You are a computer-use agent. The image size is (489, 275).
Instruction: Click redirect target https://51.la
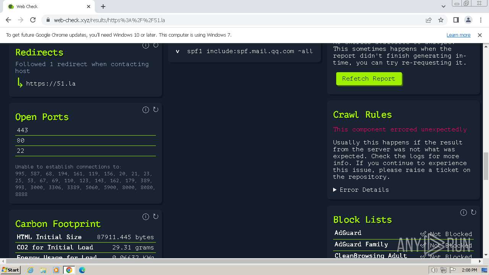click(51, 84)
